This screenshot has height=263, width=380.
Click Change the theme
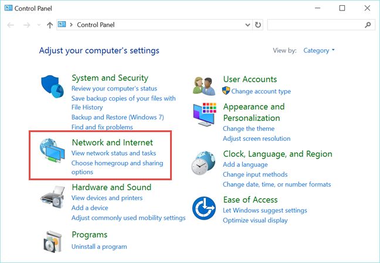coord(249,129)
